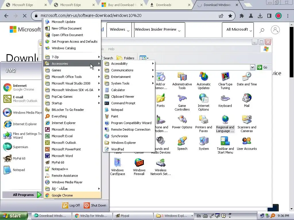Open Taskbar and Start Menu settings
The image size is (294, 220).
(x=225, y=145)
